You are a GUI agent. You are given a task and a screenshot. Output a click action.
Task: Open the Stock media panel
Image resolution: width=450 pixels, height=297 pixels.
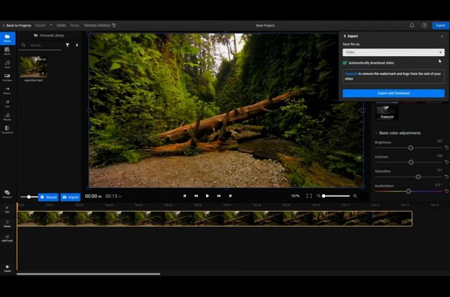click(x=7, y=51)
